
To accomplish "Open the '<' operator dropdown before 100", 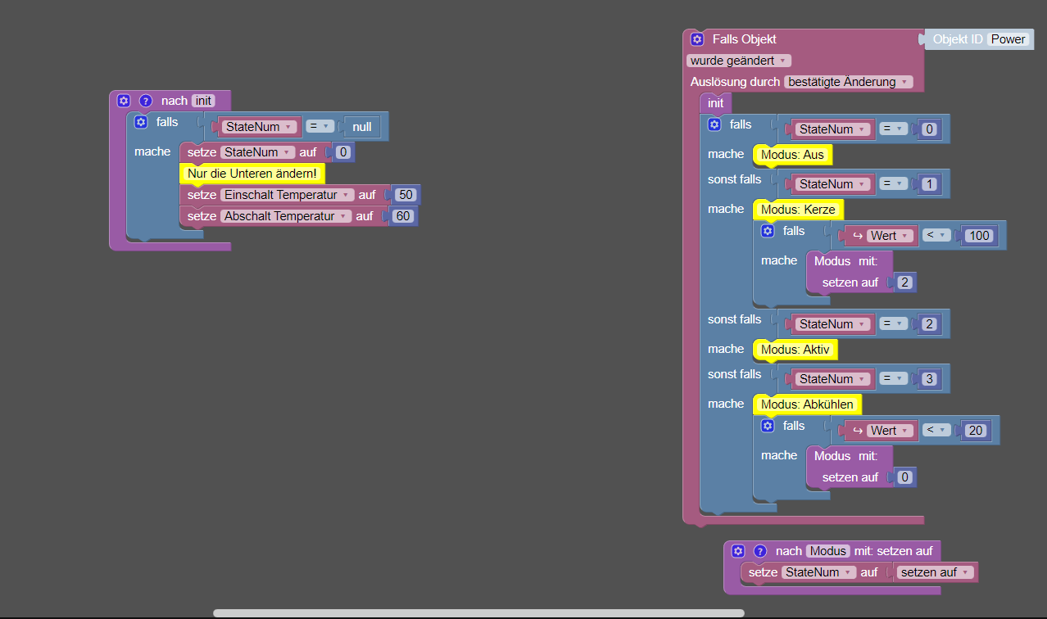I will [937, 236].
